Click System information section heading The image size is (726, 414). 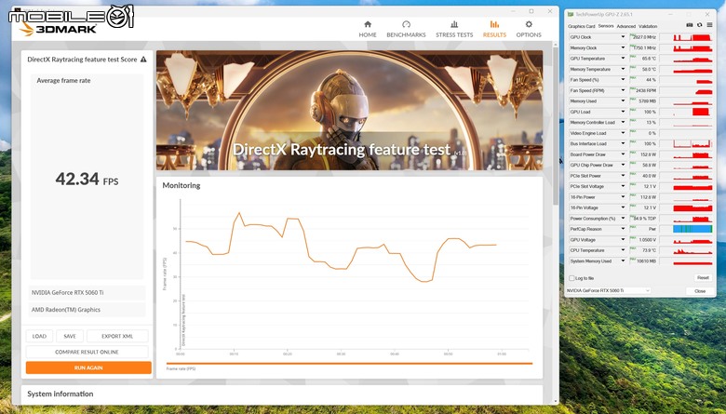[x=60, y=394]
